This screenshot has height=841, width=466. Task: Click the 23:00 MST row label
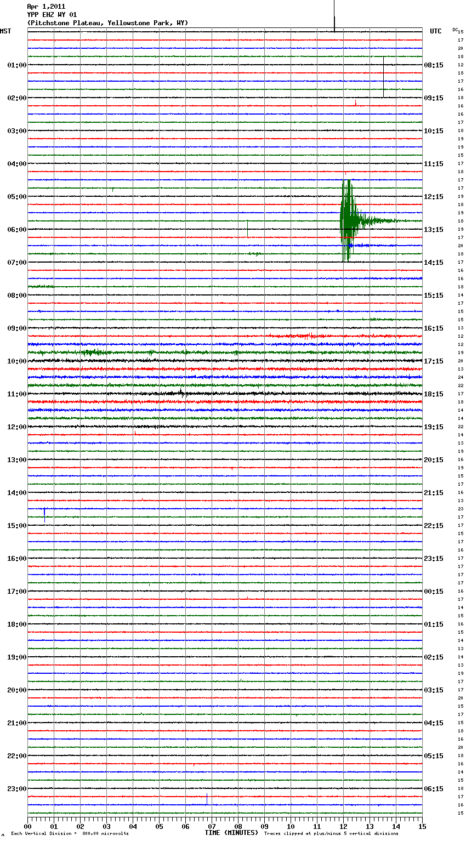[16, 789]
